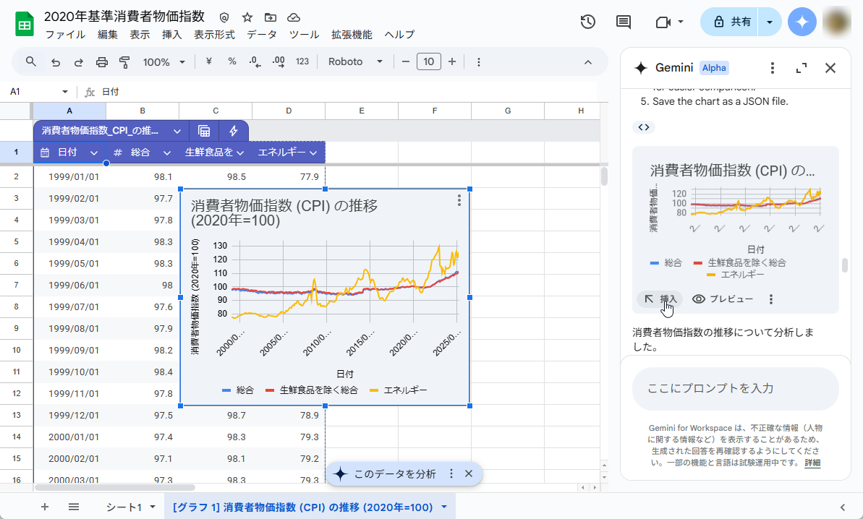This screenshot has height=519, width=863.
Task: Open the 日付 column dropdown
Action: [95, 153]
